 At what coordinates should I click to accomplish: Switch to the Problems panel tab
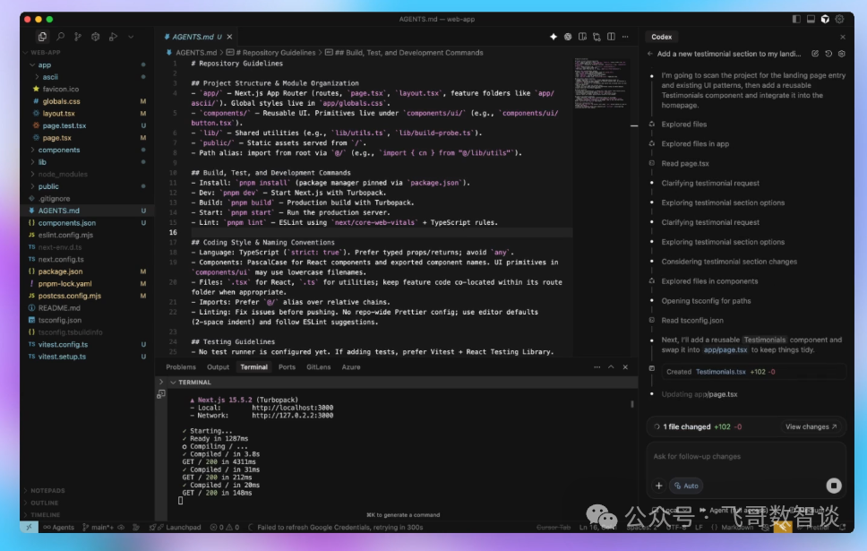181,367
